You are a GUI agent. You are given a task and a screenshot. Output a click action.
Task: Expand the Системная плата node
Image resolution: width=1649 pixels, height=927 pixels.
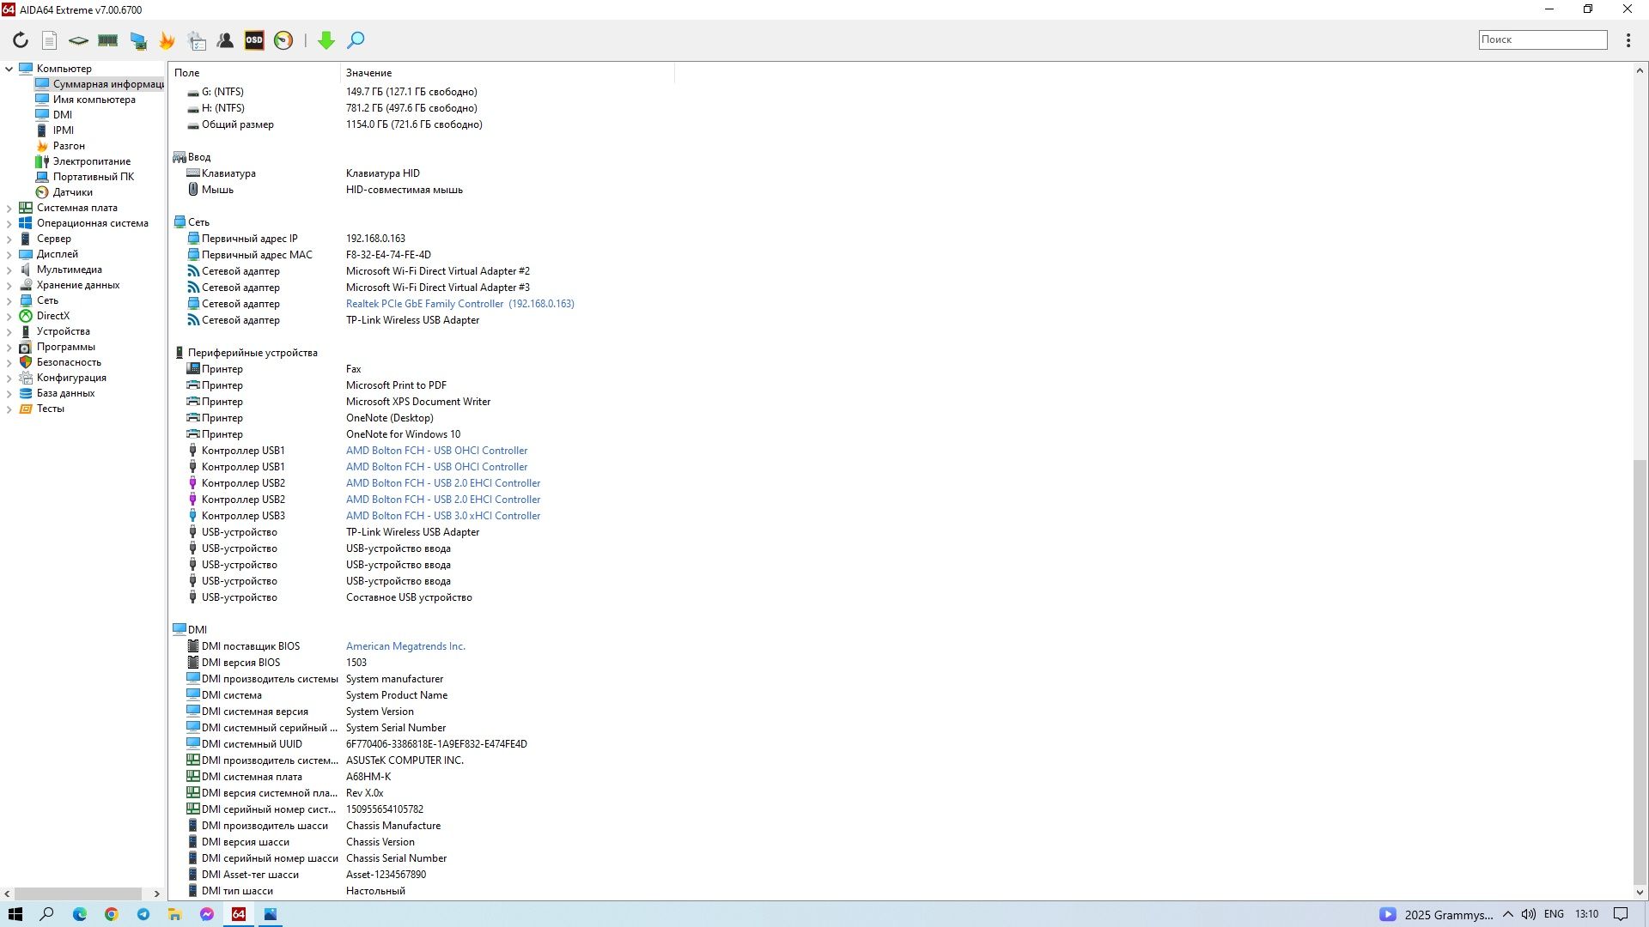(x=9, y=208)
